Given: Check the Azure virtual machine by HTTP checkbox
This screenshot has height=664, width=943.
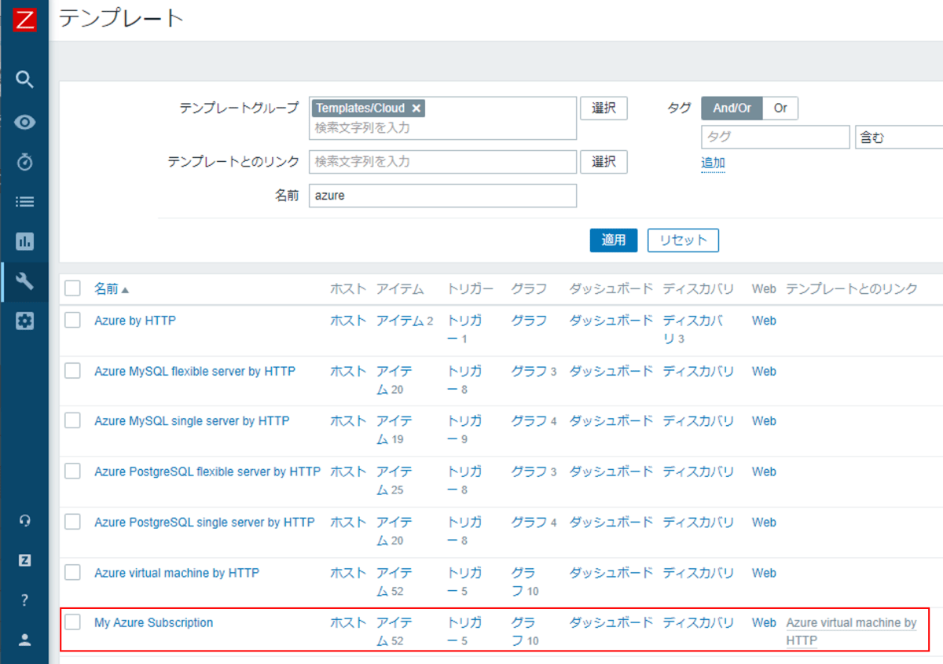Looking at the screenshot, I should click(72, 572).
